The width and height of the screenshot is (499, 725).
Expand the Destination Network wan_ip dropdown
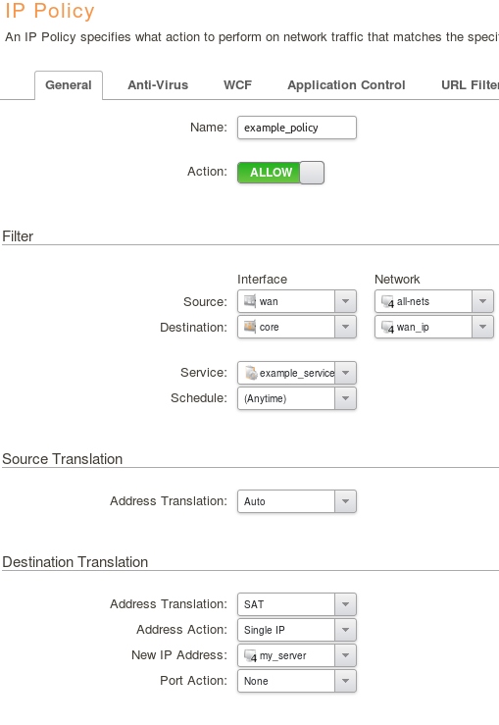483,327
